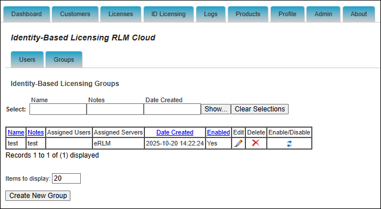Screen dimensions: 381x209
Task: Focus the Notes filter input field
Action: [115, 109]
